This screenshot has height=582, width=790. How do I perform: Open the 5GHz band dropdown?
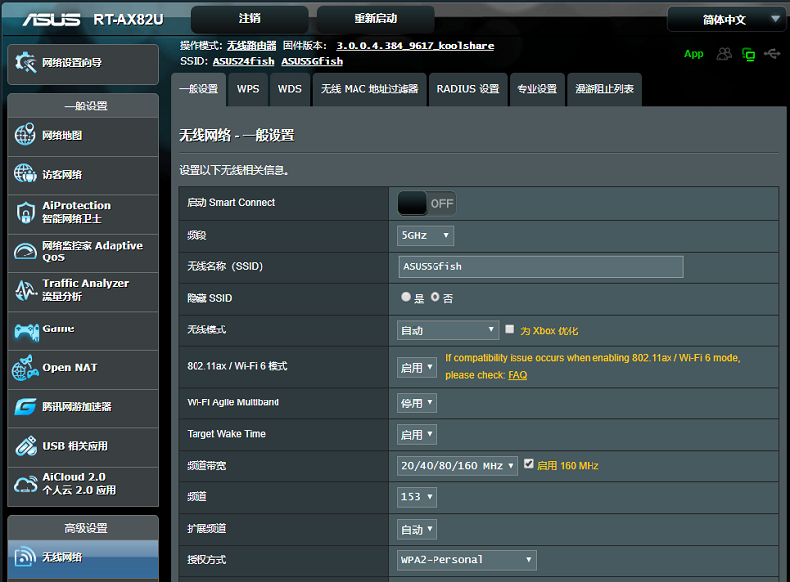(x=426, y=235)
